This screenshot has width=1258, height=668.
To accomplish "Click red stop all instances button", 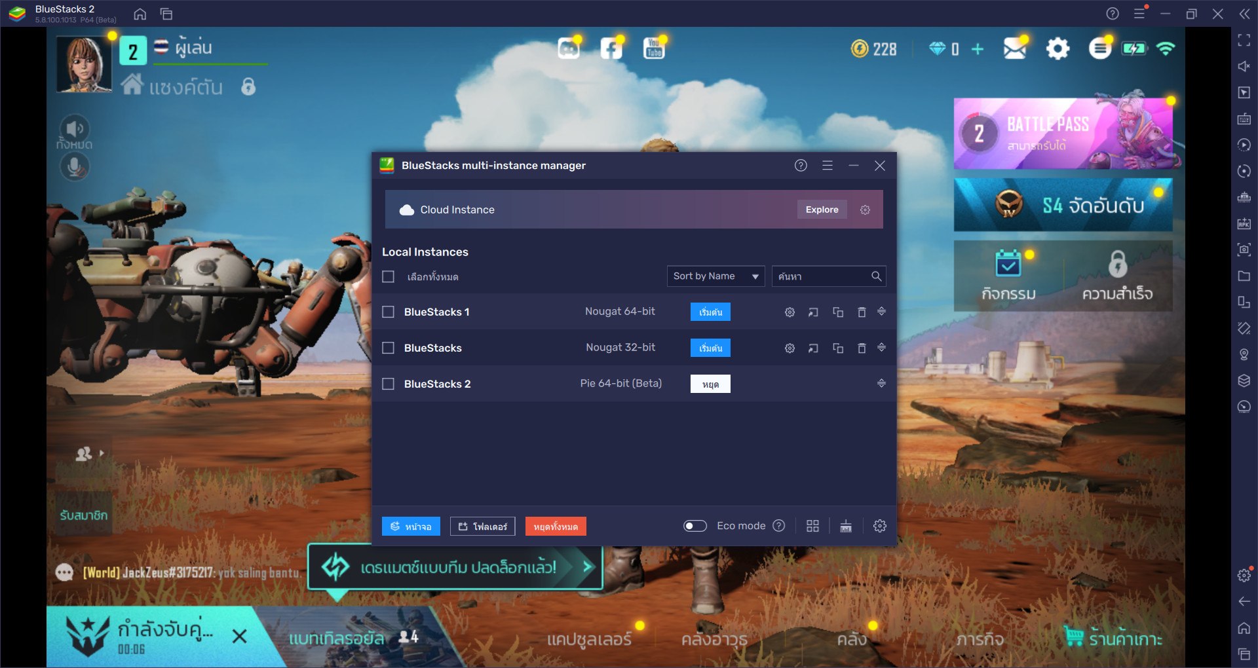I will pyautogui.click(x=556, y=527).
